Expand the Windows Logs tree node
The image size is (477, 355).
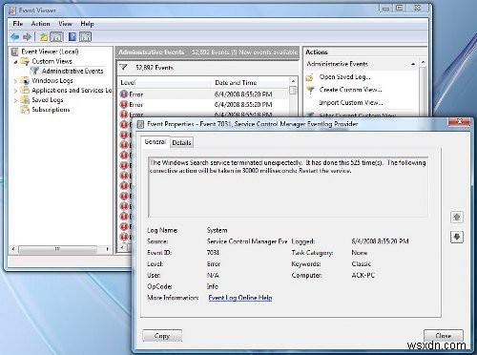15,81
